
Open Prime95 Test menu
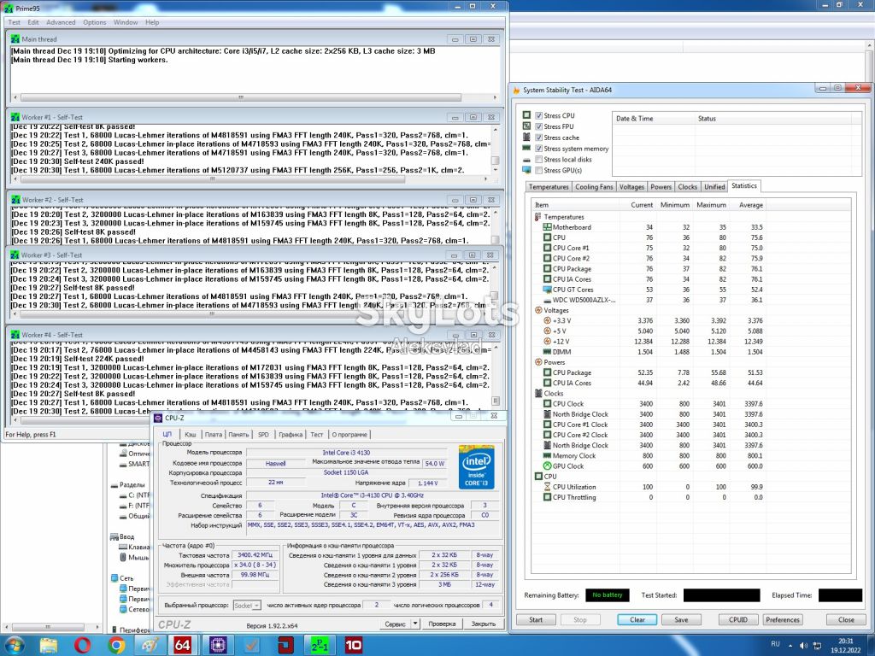point(14,22)
